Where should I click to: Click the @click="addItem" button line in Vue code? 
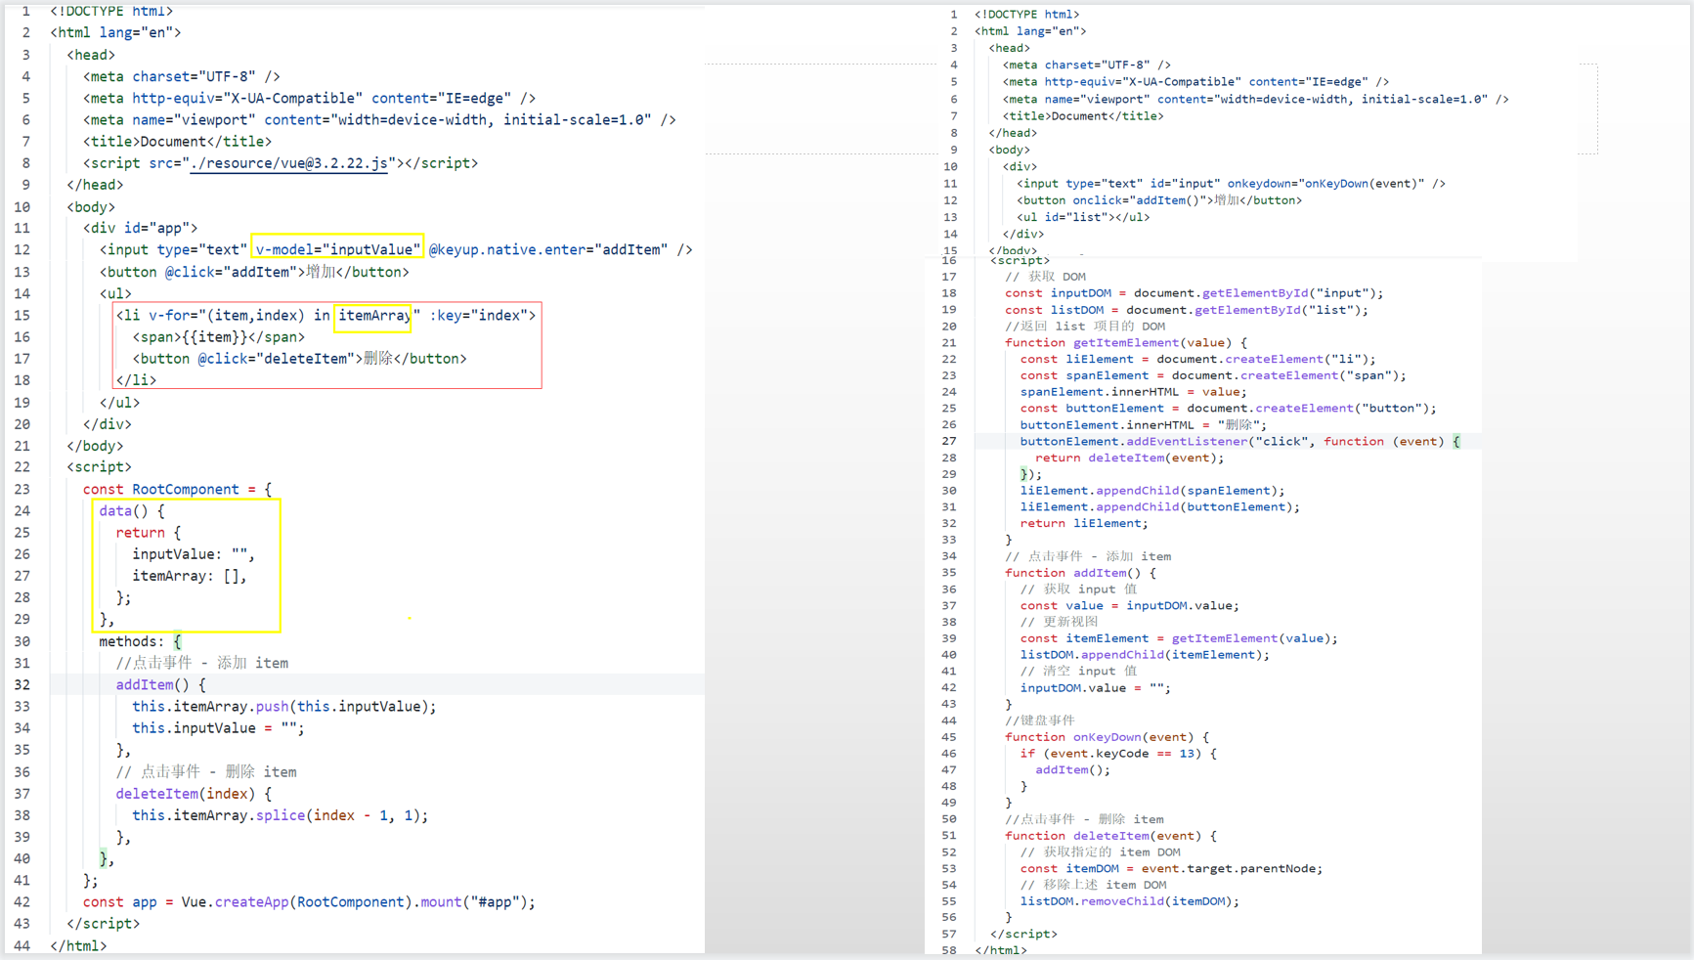(x=254, y=272)
